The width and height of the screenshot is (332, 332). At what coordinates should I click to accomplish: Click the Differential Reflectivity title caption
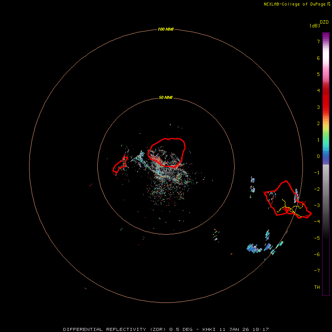point(166,329)
